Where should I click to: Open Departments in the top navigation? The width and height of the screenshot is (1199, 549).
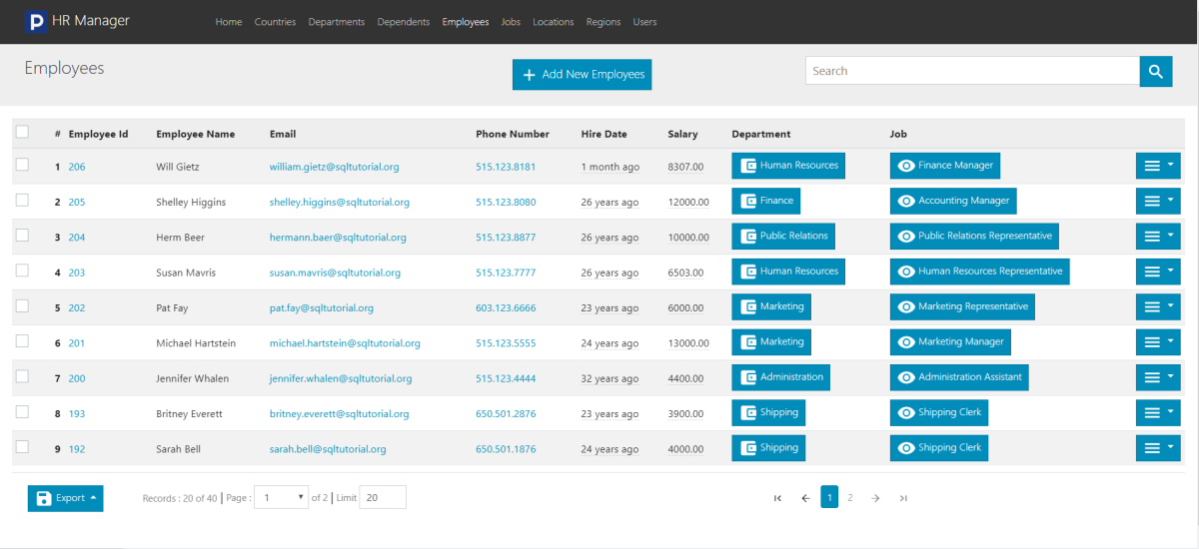[337, 22]
